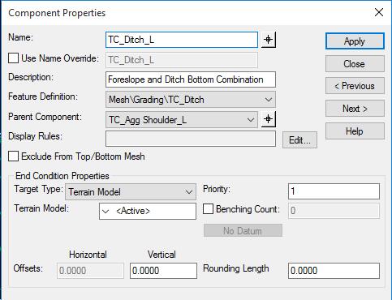Go to the Next component
Image resolution: width=392 pixels, height=300 pixels.
[355, 109]
